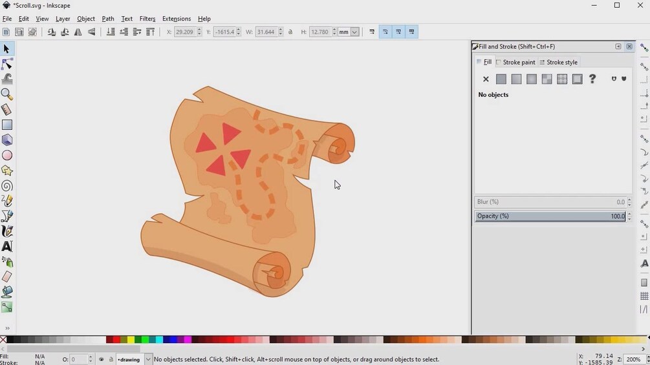
Task: Toggle scale stroke width with object
Action: coord(372,32)
